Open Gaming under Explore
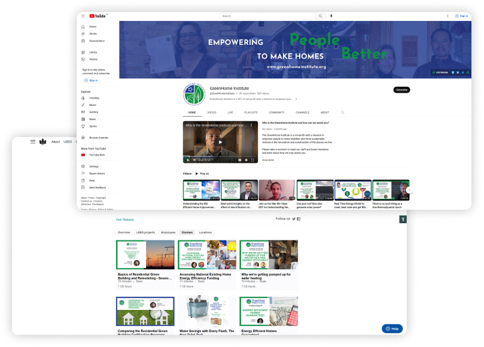Screen dimensions: 484x347 point(90,112)
